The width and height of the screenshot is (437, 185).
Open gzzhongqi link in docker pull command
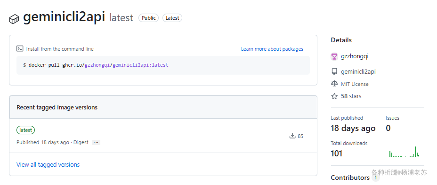[97, 65]
